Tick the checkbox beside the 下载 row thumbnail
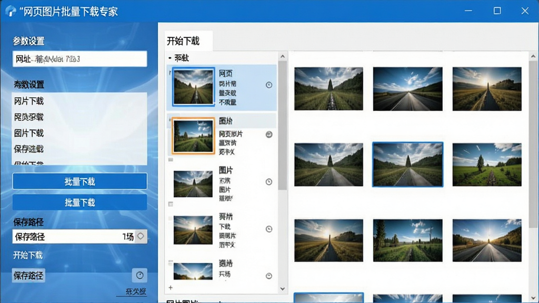The image size is (539, 303). 171,218
